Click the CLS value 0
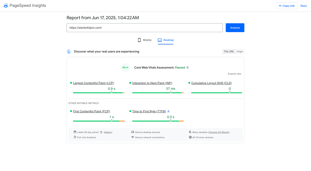Screen dimensions: 311x171 click(x=230, y=89)
